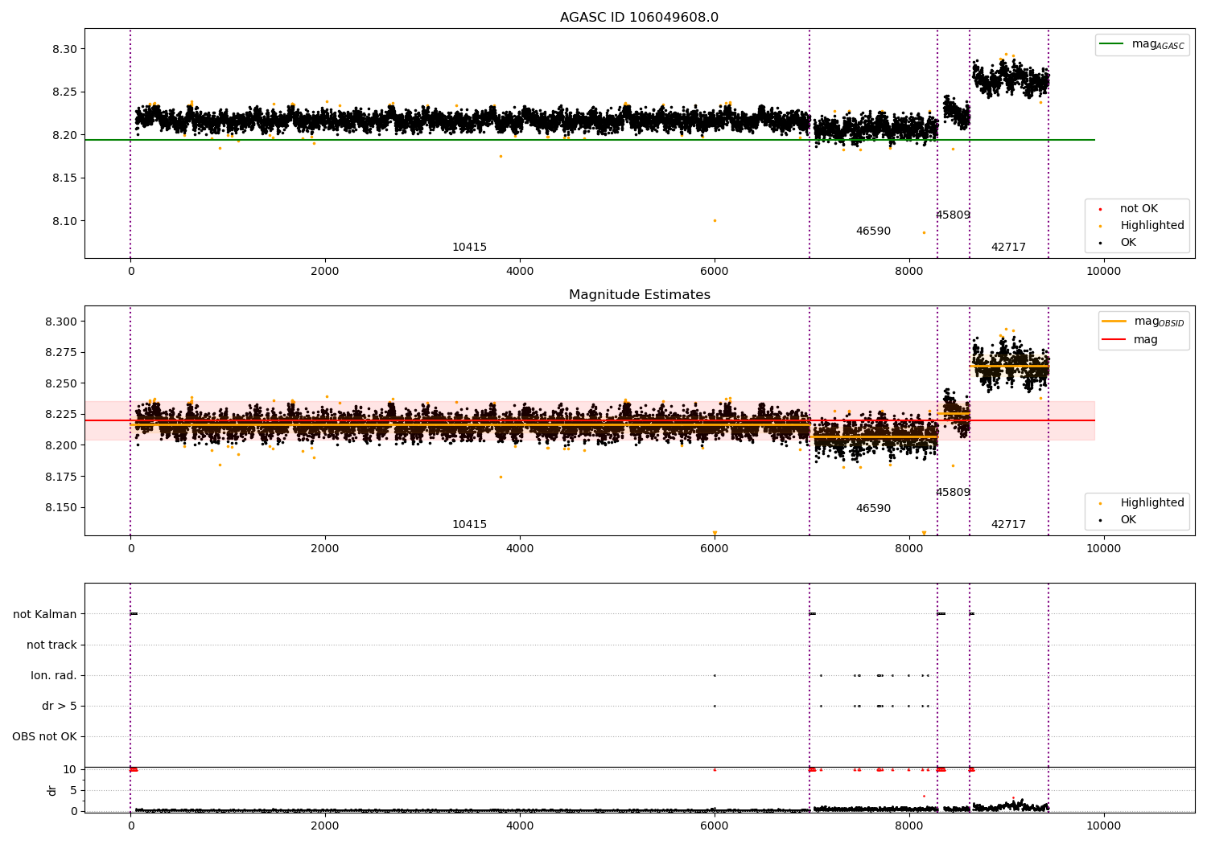Click obsid label 45809 in the Magnitude Estimates plot
The image size is (1207, 844).
953,493
